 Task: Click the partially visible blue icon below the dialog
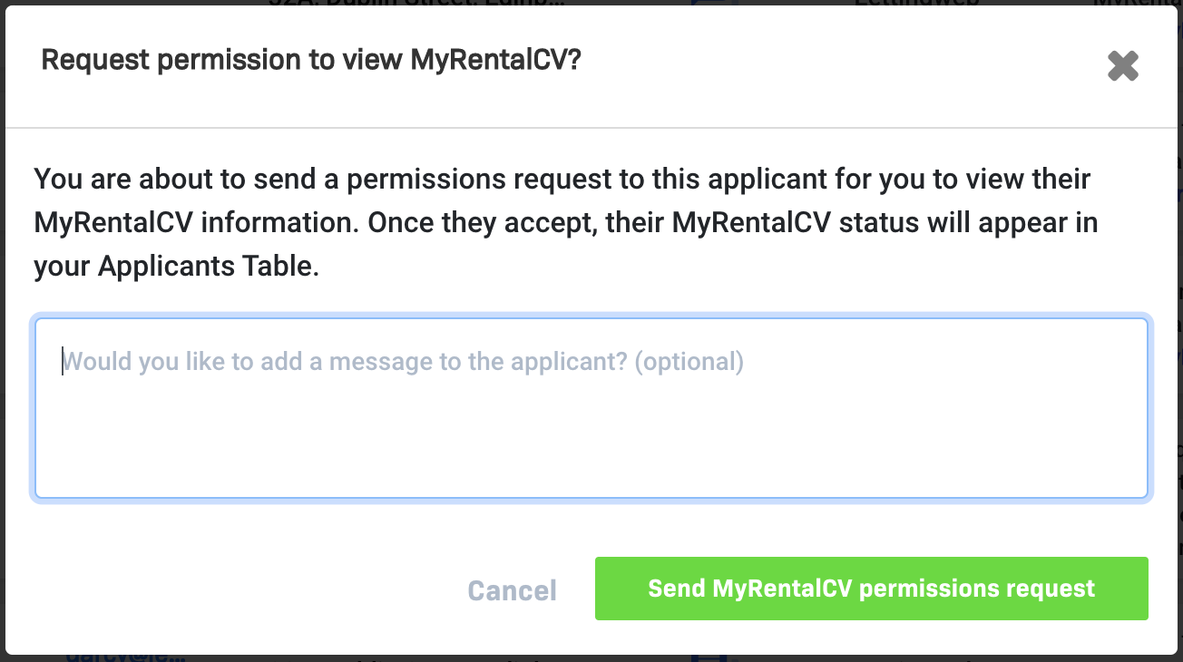point(709,657)
